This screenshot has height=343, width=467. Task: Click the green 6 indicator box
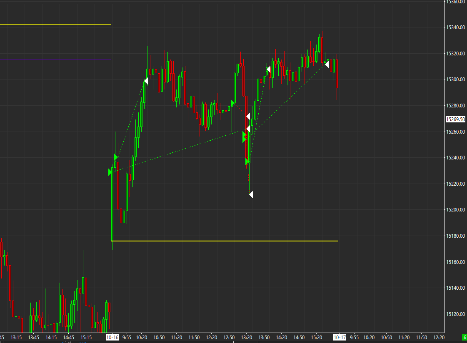coord(465,337)
